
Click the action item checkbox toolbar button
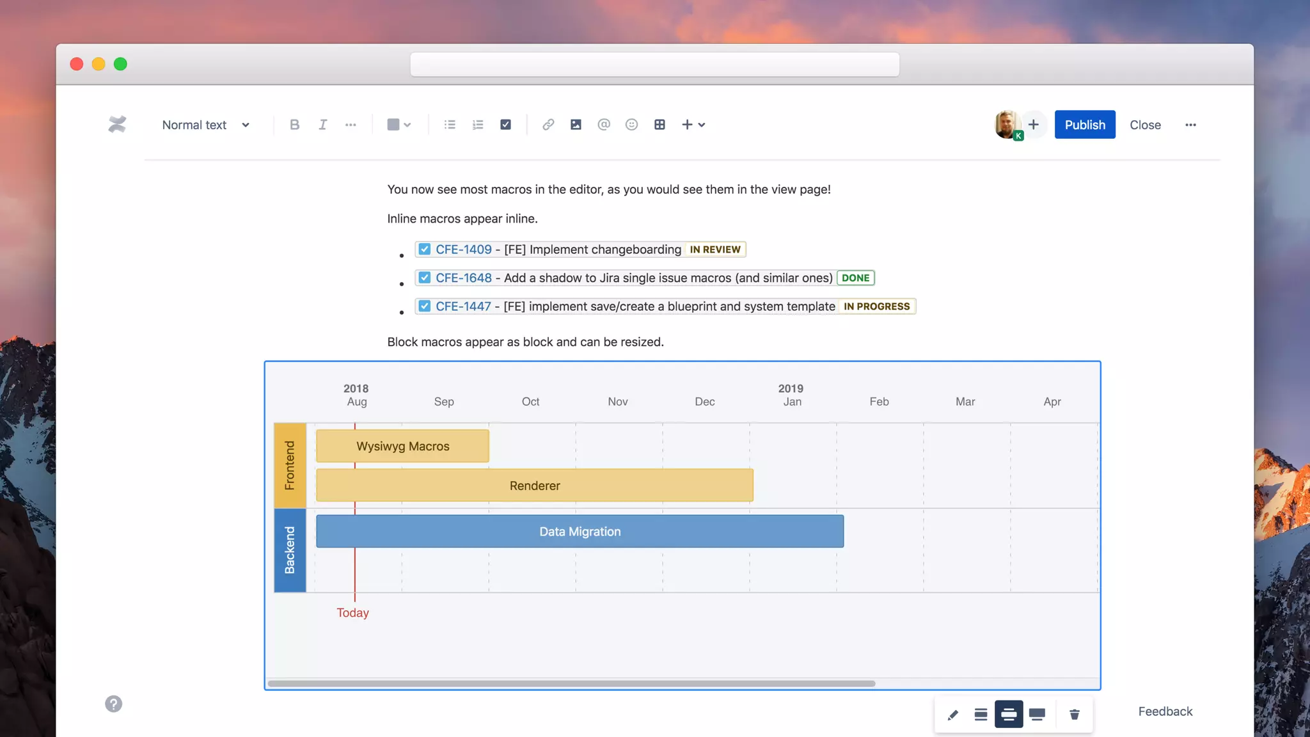tap(505, 125)
